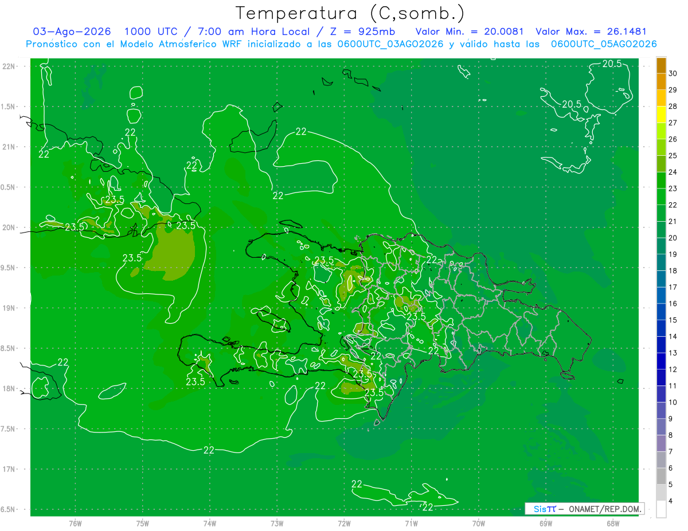This screenshot has width=688, height=531.
Task: Click the "Valor Min. = 20.0081" value
Action: [469, 32]
